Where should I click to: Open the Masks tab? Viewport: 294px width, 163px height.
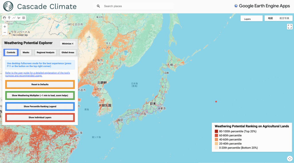[26, 53]
